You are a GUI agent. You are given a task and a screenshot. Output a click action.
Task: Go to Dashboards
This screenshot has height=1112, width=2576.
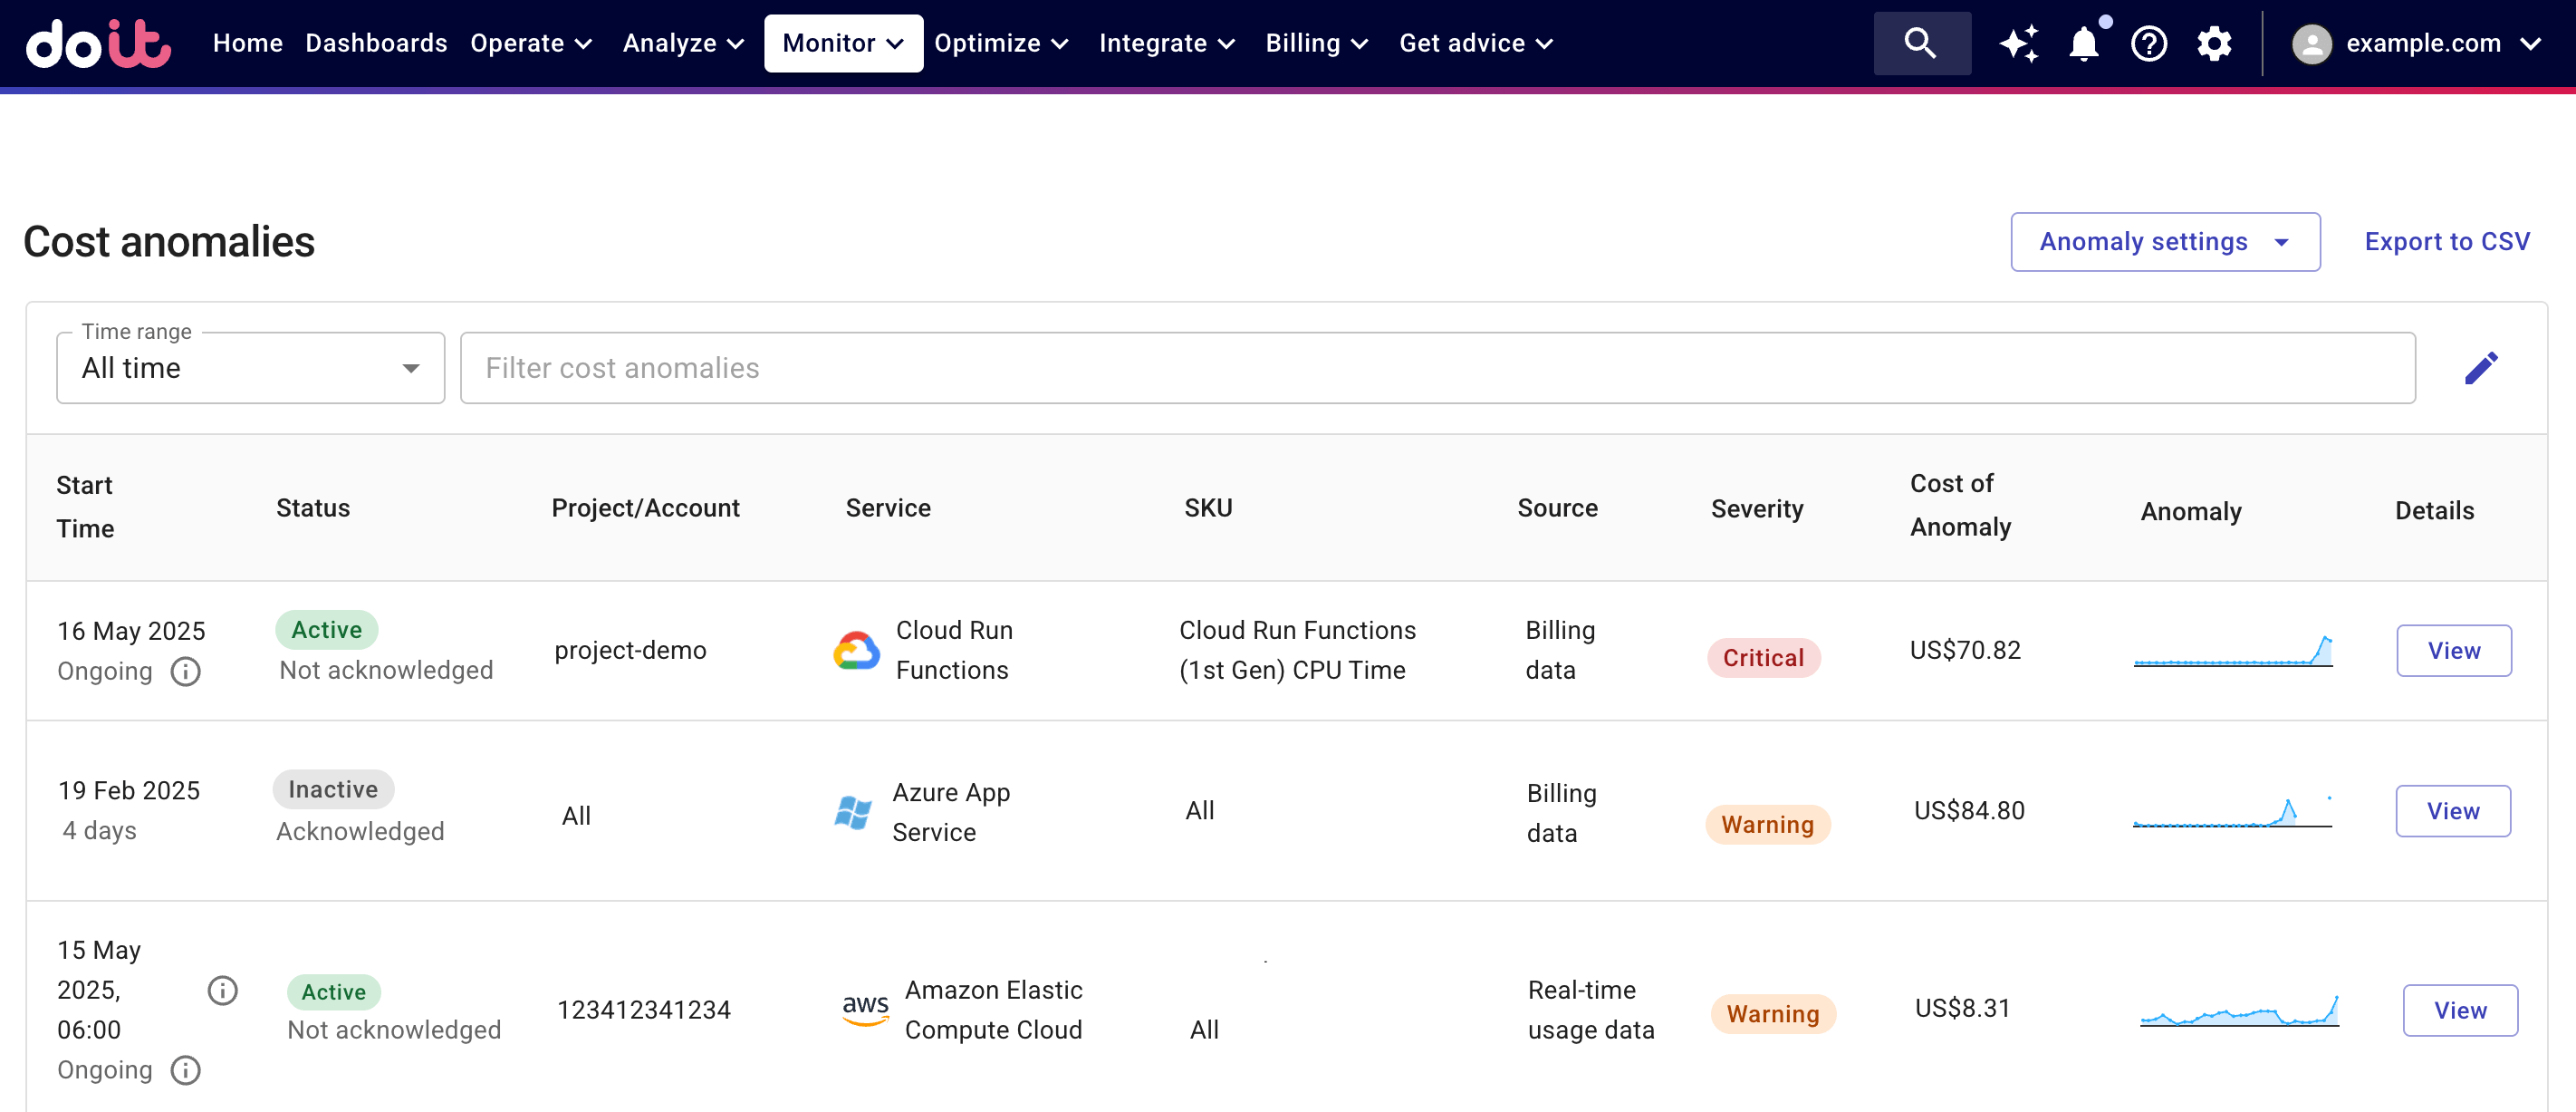pos(376,43)
